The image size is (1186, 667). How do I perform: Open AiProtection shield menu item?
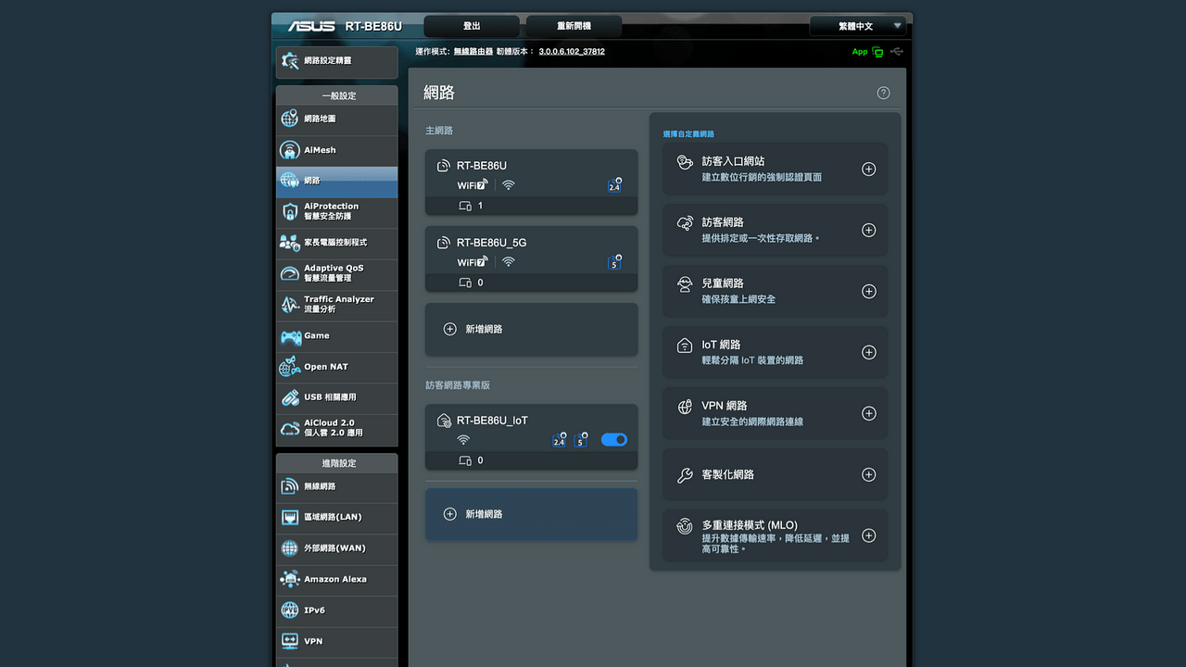click(336, 211)
